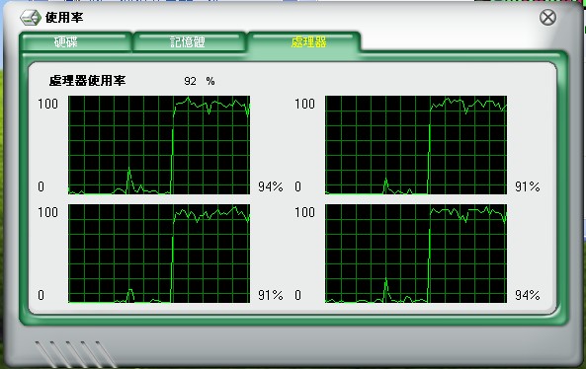Click the top-left CPU graph
The image size is (586, 369).
click(159, 145)
